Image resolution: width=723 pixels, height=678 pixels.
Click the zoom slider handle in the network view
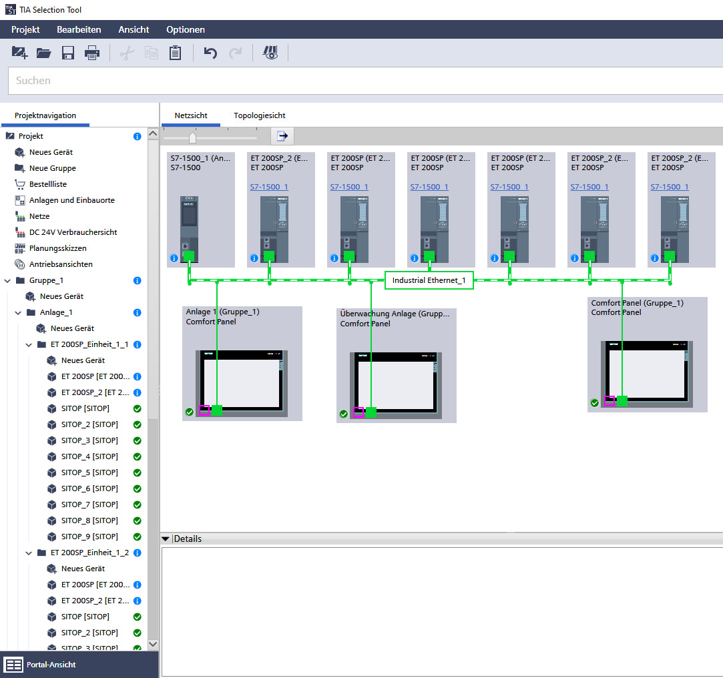point(193,137)
